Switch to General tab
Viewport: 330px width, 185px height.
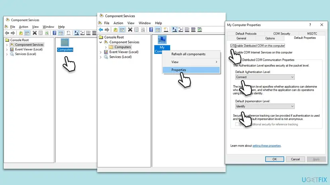tap(241, 39)
